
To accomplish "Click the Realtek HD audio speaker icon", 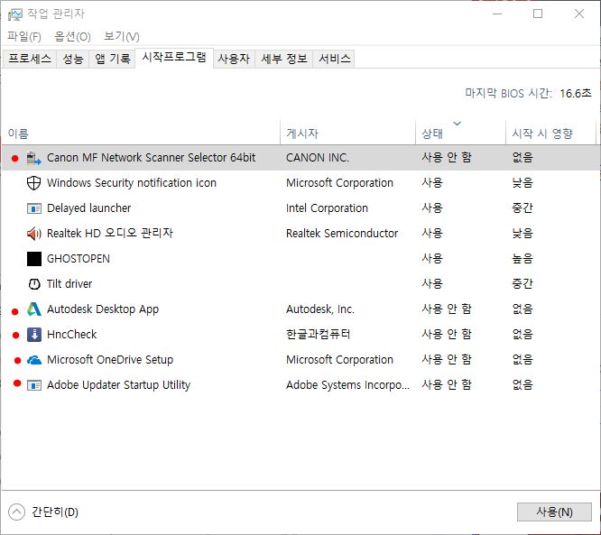I will 34,234.
